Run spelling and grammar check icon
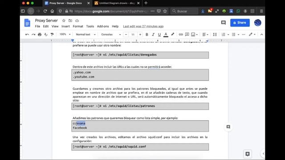285x160 pixels. click(46, 35)
